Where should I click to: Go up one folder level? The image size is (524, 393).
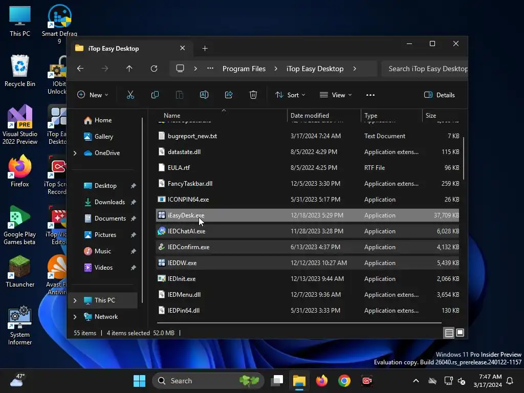[x=129, y=69]
